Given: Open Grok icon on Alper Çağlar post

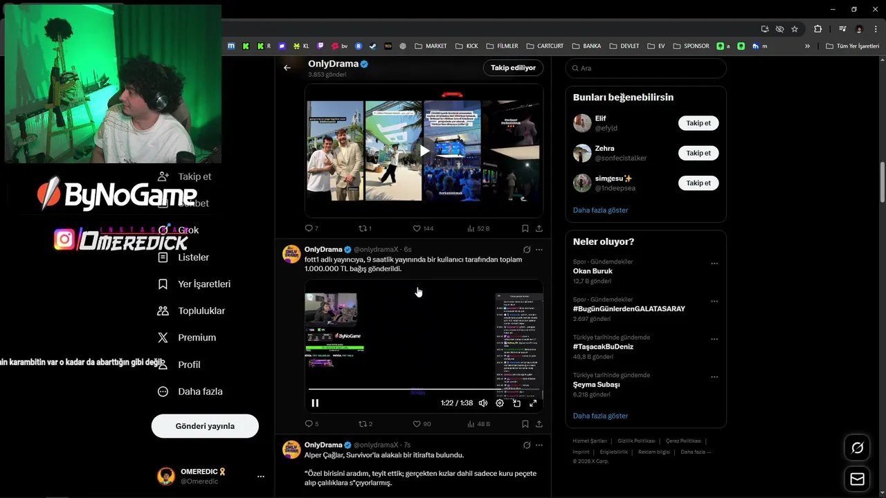Looking at the screenshot, I should 527,445.
